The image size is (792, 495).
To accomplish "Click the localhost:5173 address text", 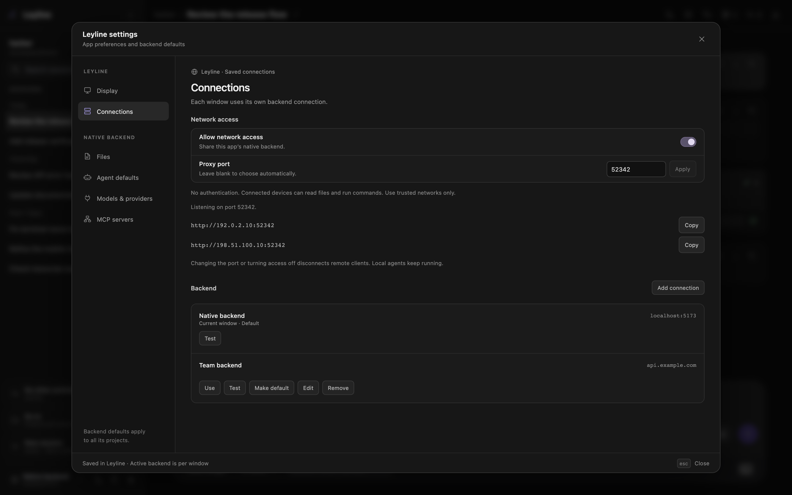I will coord(673,316).
